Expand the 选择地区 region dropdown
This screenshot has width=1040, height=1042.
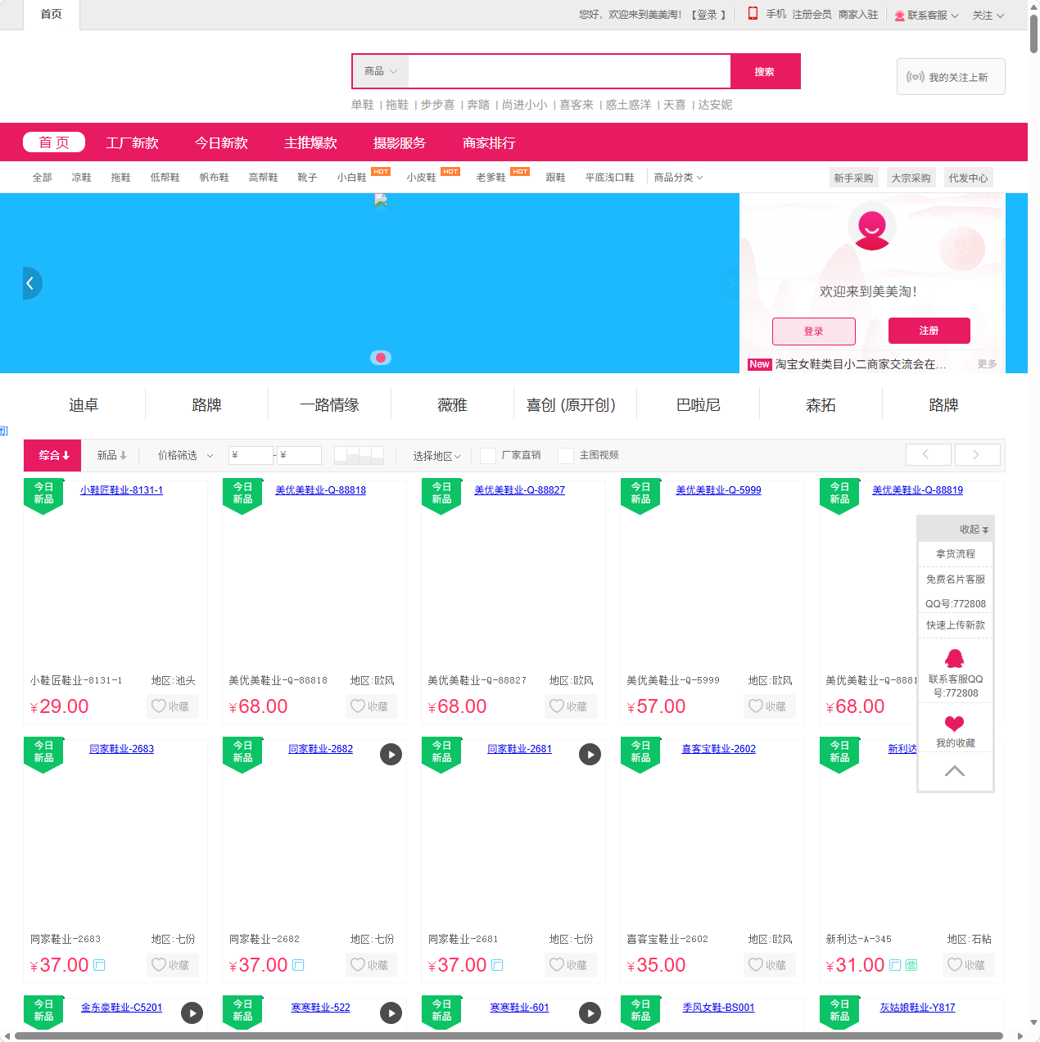click(x=436, y=456)
